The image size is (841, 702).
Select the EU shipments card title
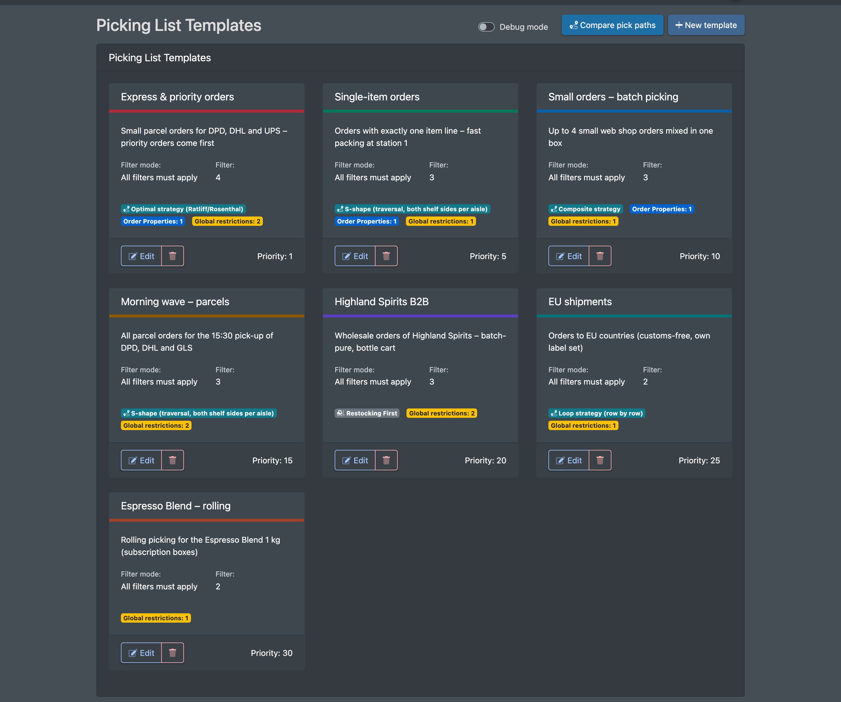pos(580,301)
